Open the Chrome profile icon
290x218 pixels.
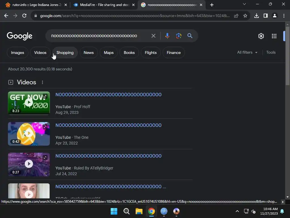pyautogui.click(x=275, y=16)
